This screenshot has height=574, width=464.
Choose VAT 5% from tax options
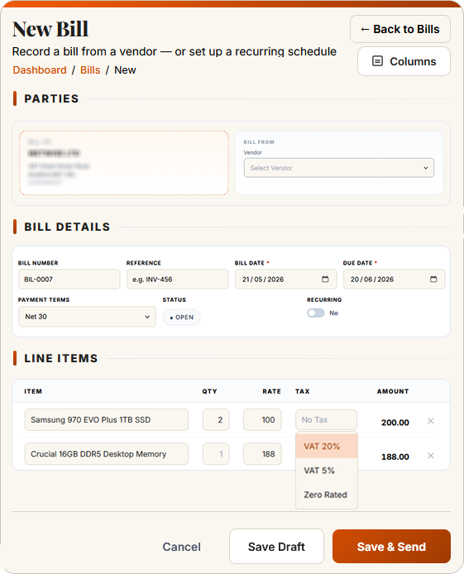pos(327,471)
